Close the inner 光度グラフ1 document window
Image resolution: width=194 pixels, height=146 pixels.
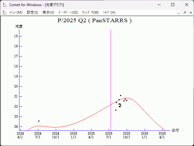point(190,13)
